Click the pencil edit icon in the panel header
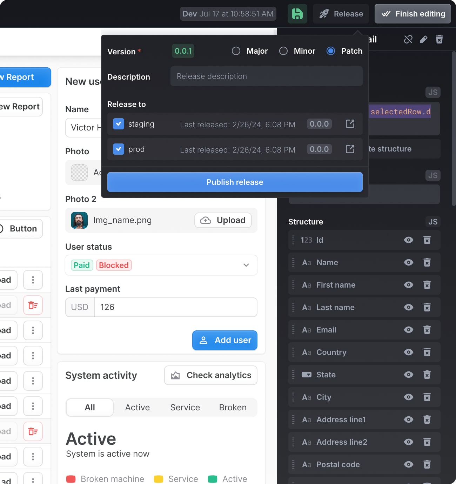This screenshot has width=456, height=484. coord(423,40)
